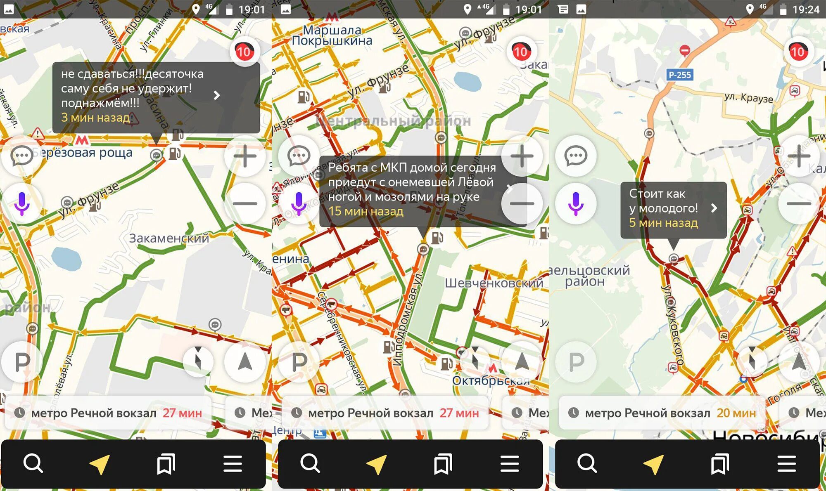The image size is (826, 491).
Task: Select the Маршала Покрышкина metro icon
Action: click(332, 17)
